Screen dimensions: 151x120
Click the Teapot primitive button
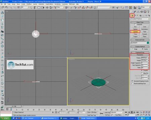coord(135,36)
